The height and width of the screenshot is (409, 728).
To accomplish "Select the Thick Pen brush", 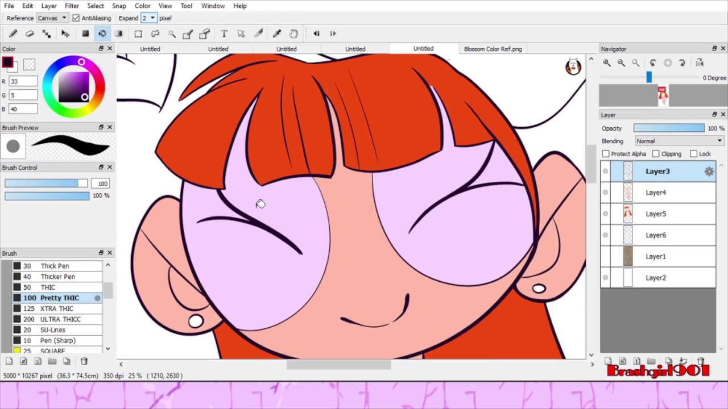I will point(57,266).
